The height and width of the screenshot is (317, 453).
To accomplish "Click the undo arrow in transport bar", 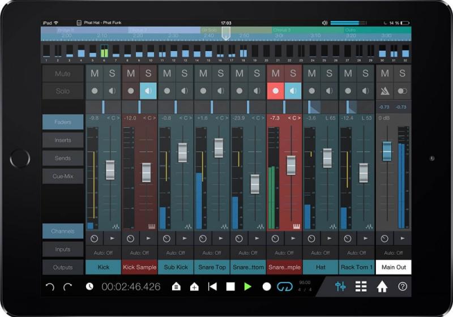I will pyautogui.click(x=50, y=287).
